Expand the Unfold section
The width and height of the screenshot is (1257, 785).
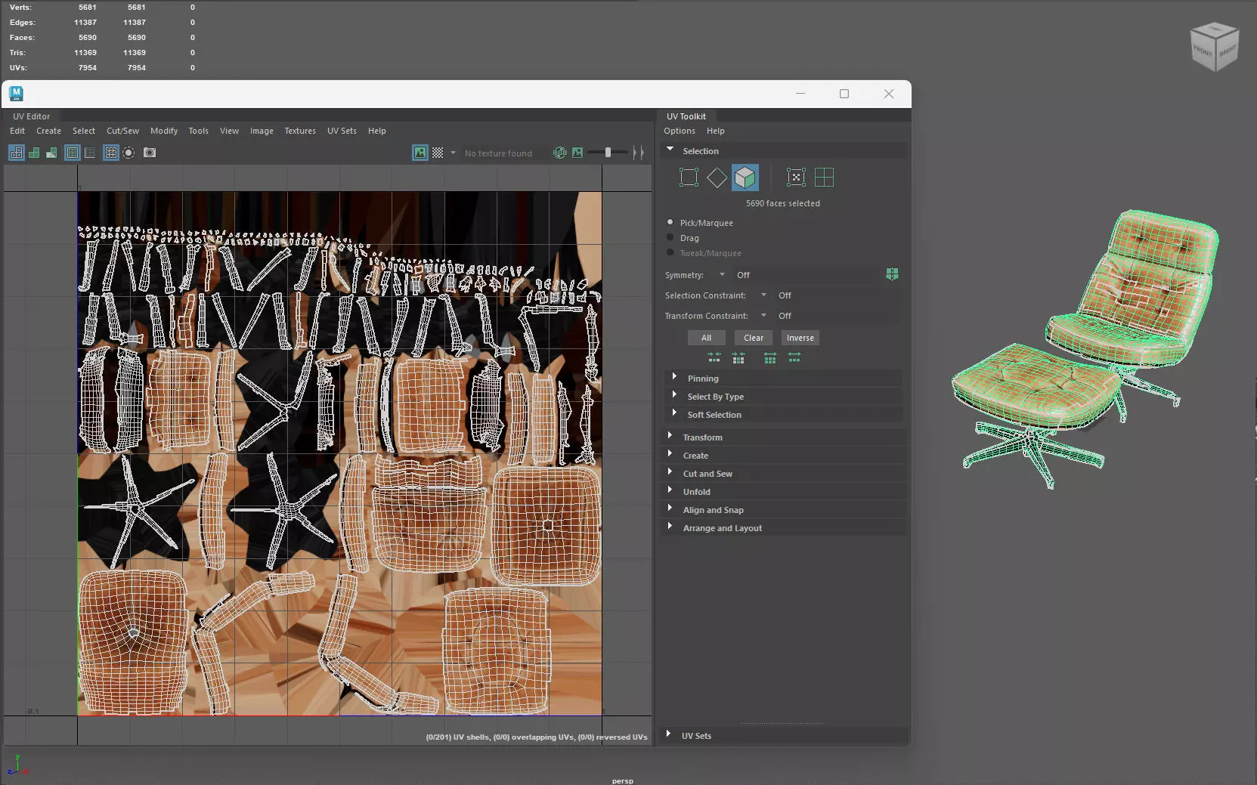pos(670,490)
